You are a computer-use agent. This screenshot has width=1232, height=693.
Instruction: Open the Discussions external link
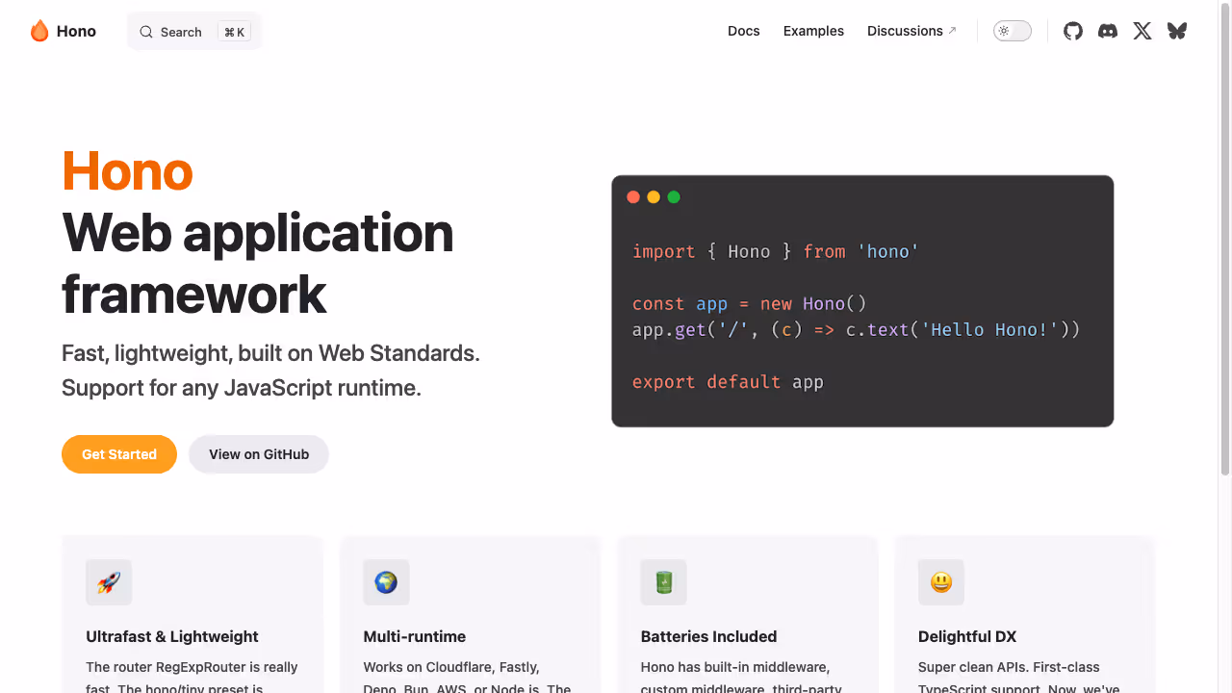(x=905, y=31)
